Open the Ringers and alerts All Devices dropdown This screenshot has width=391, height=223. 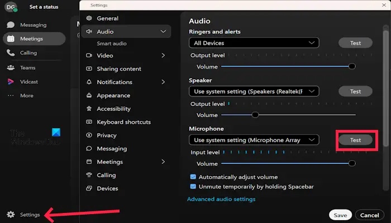click(x=254, y=43)
